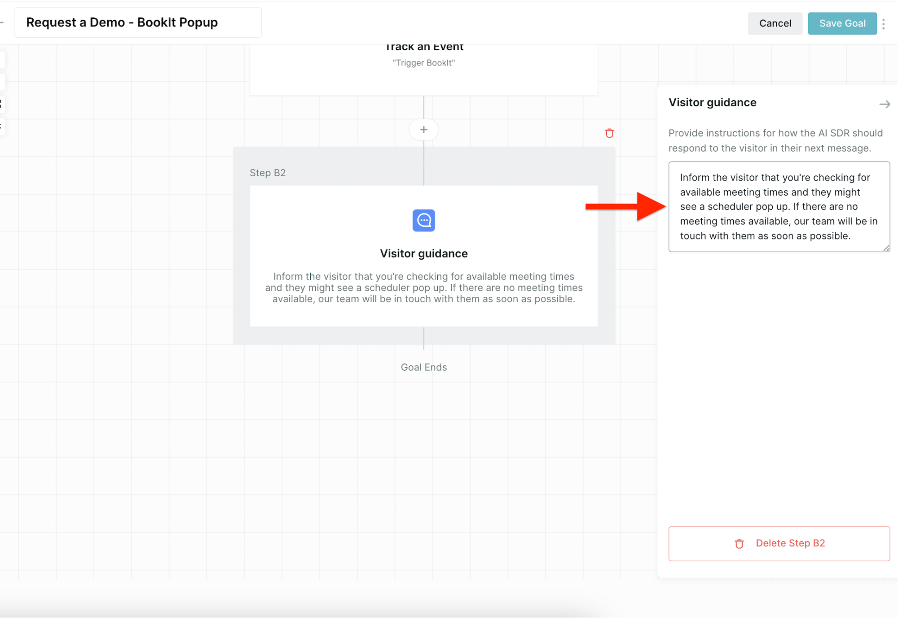
Task: Click into the visitor guidance instructions textarea
Action: pyautogui.click(x=778, y=207)
